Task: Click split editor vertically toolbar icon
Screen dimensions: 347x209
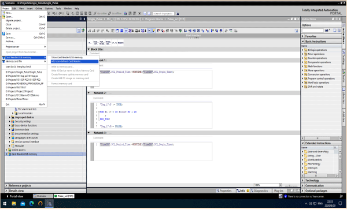Action: pyautogui.click(x=149, y=13)
